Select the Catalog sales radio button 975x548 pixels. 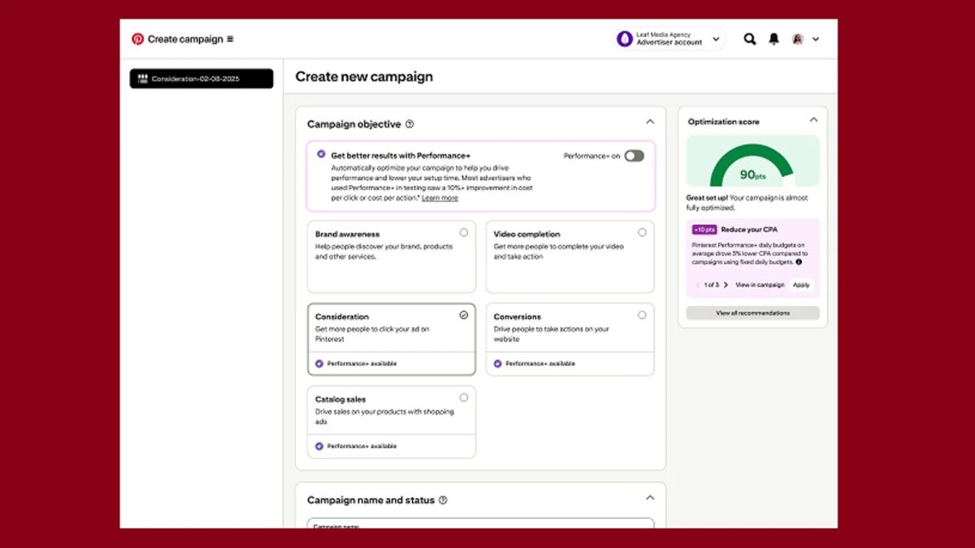point(464,398)
